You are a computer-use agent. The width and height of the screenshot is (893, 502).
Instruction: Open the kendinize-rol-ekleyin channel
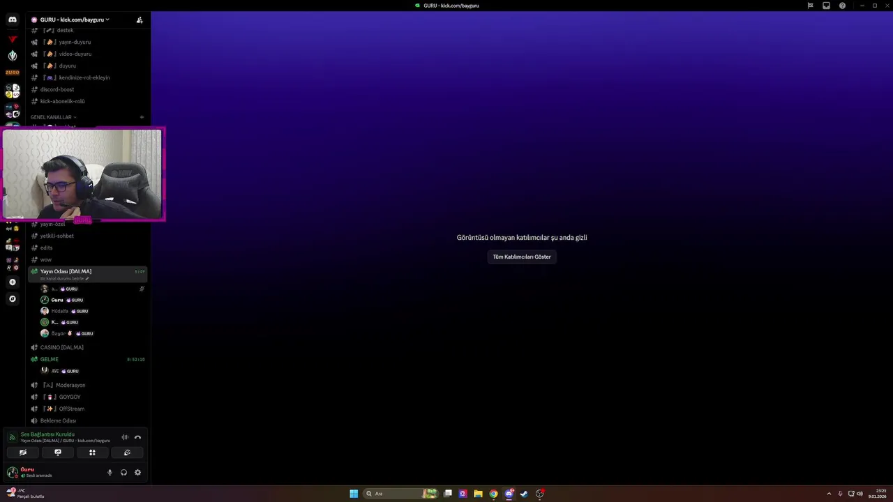(87, 77)
